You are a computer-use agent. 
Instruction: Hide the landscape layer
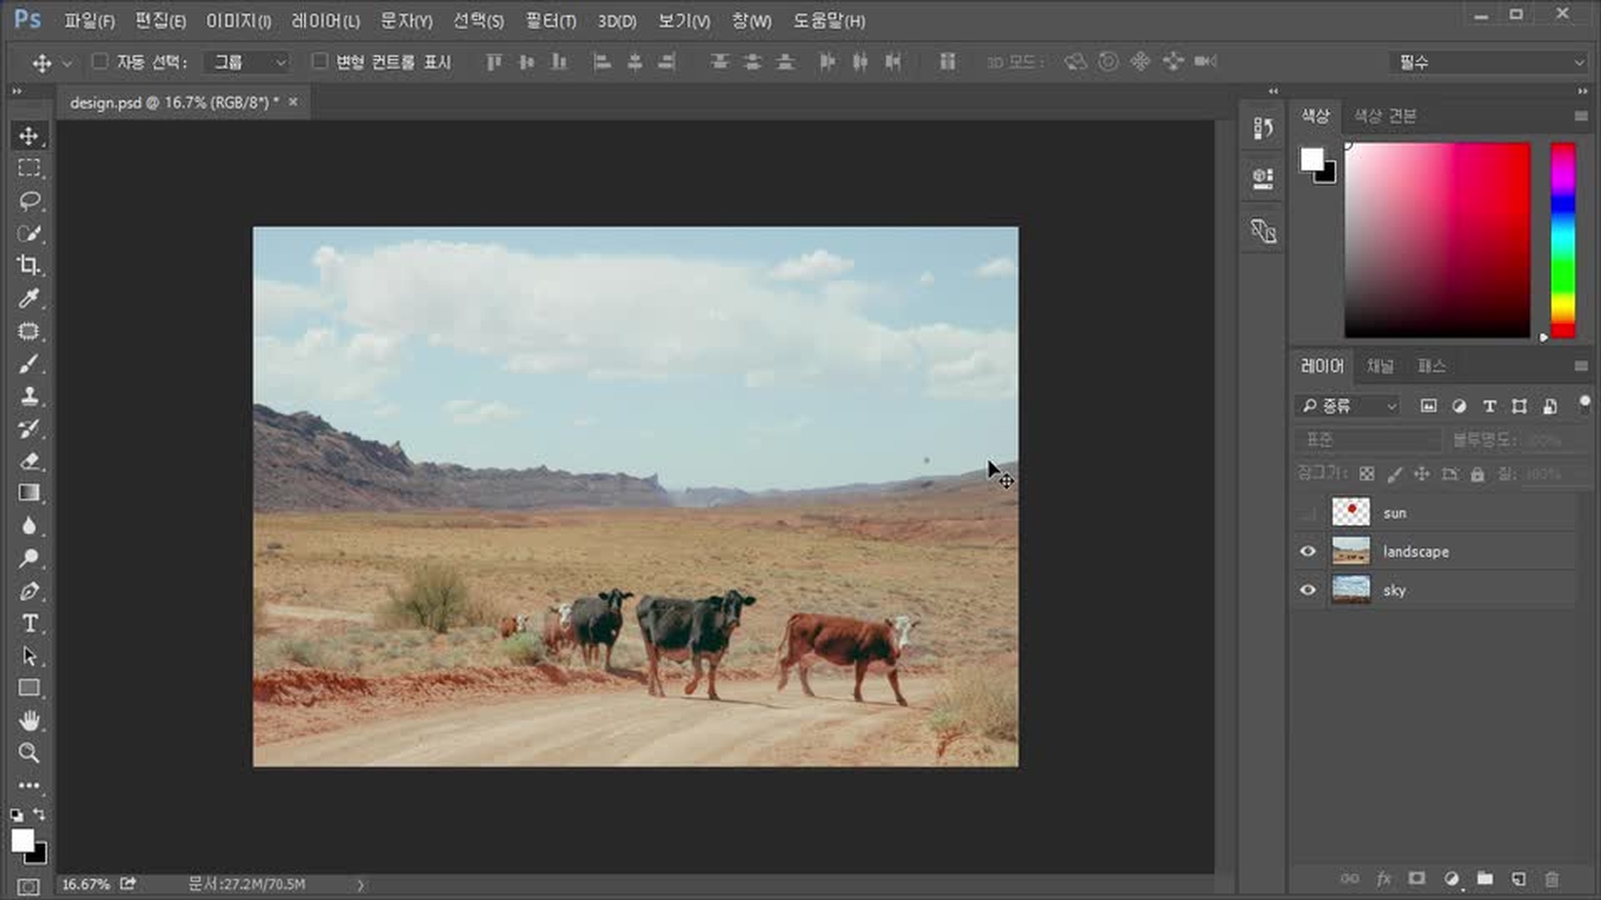click(1307, 552)
